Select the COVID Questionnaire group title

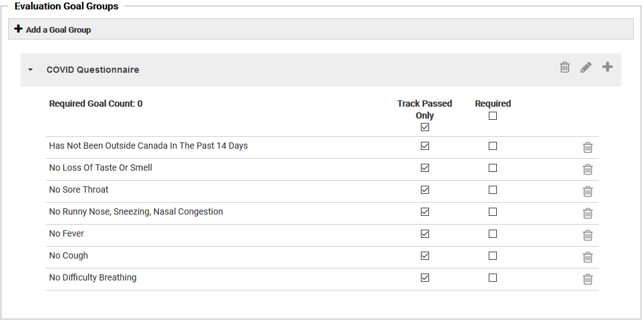[x=93, y=70]
